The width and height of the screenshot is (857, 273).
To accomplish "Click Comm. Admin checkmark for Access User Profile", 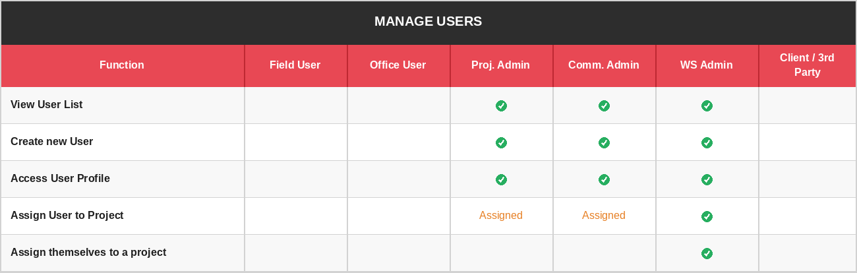I will [x=604, y=179].
